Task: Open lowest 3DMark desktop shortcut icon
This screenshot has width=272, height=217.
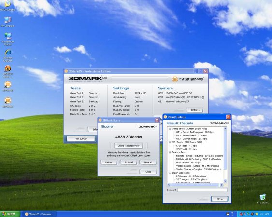Action: [x=7, y=102]
